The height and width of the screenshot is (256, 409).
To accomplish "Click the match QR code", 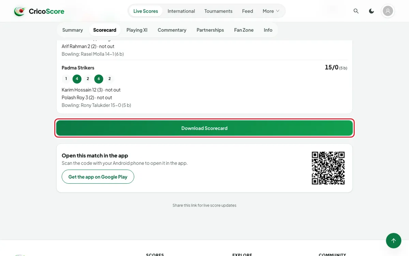I will (x=328, y=168).
